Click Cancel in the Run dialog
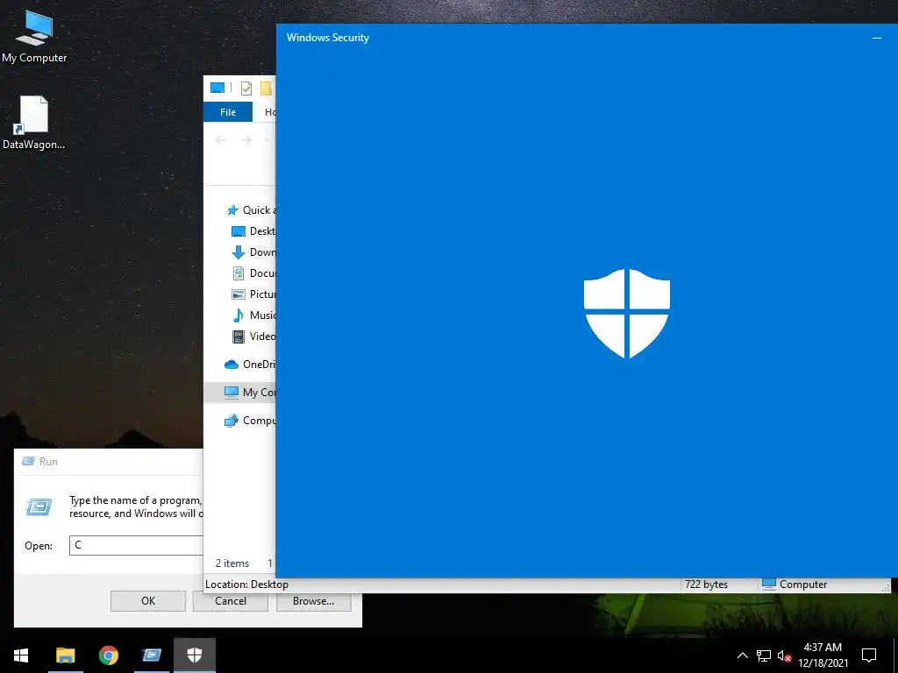Viewport: 898px width, 673px height. 231,601
